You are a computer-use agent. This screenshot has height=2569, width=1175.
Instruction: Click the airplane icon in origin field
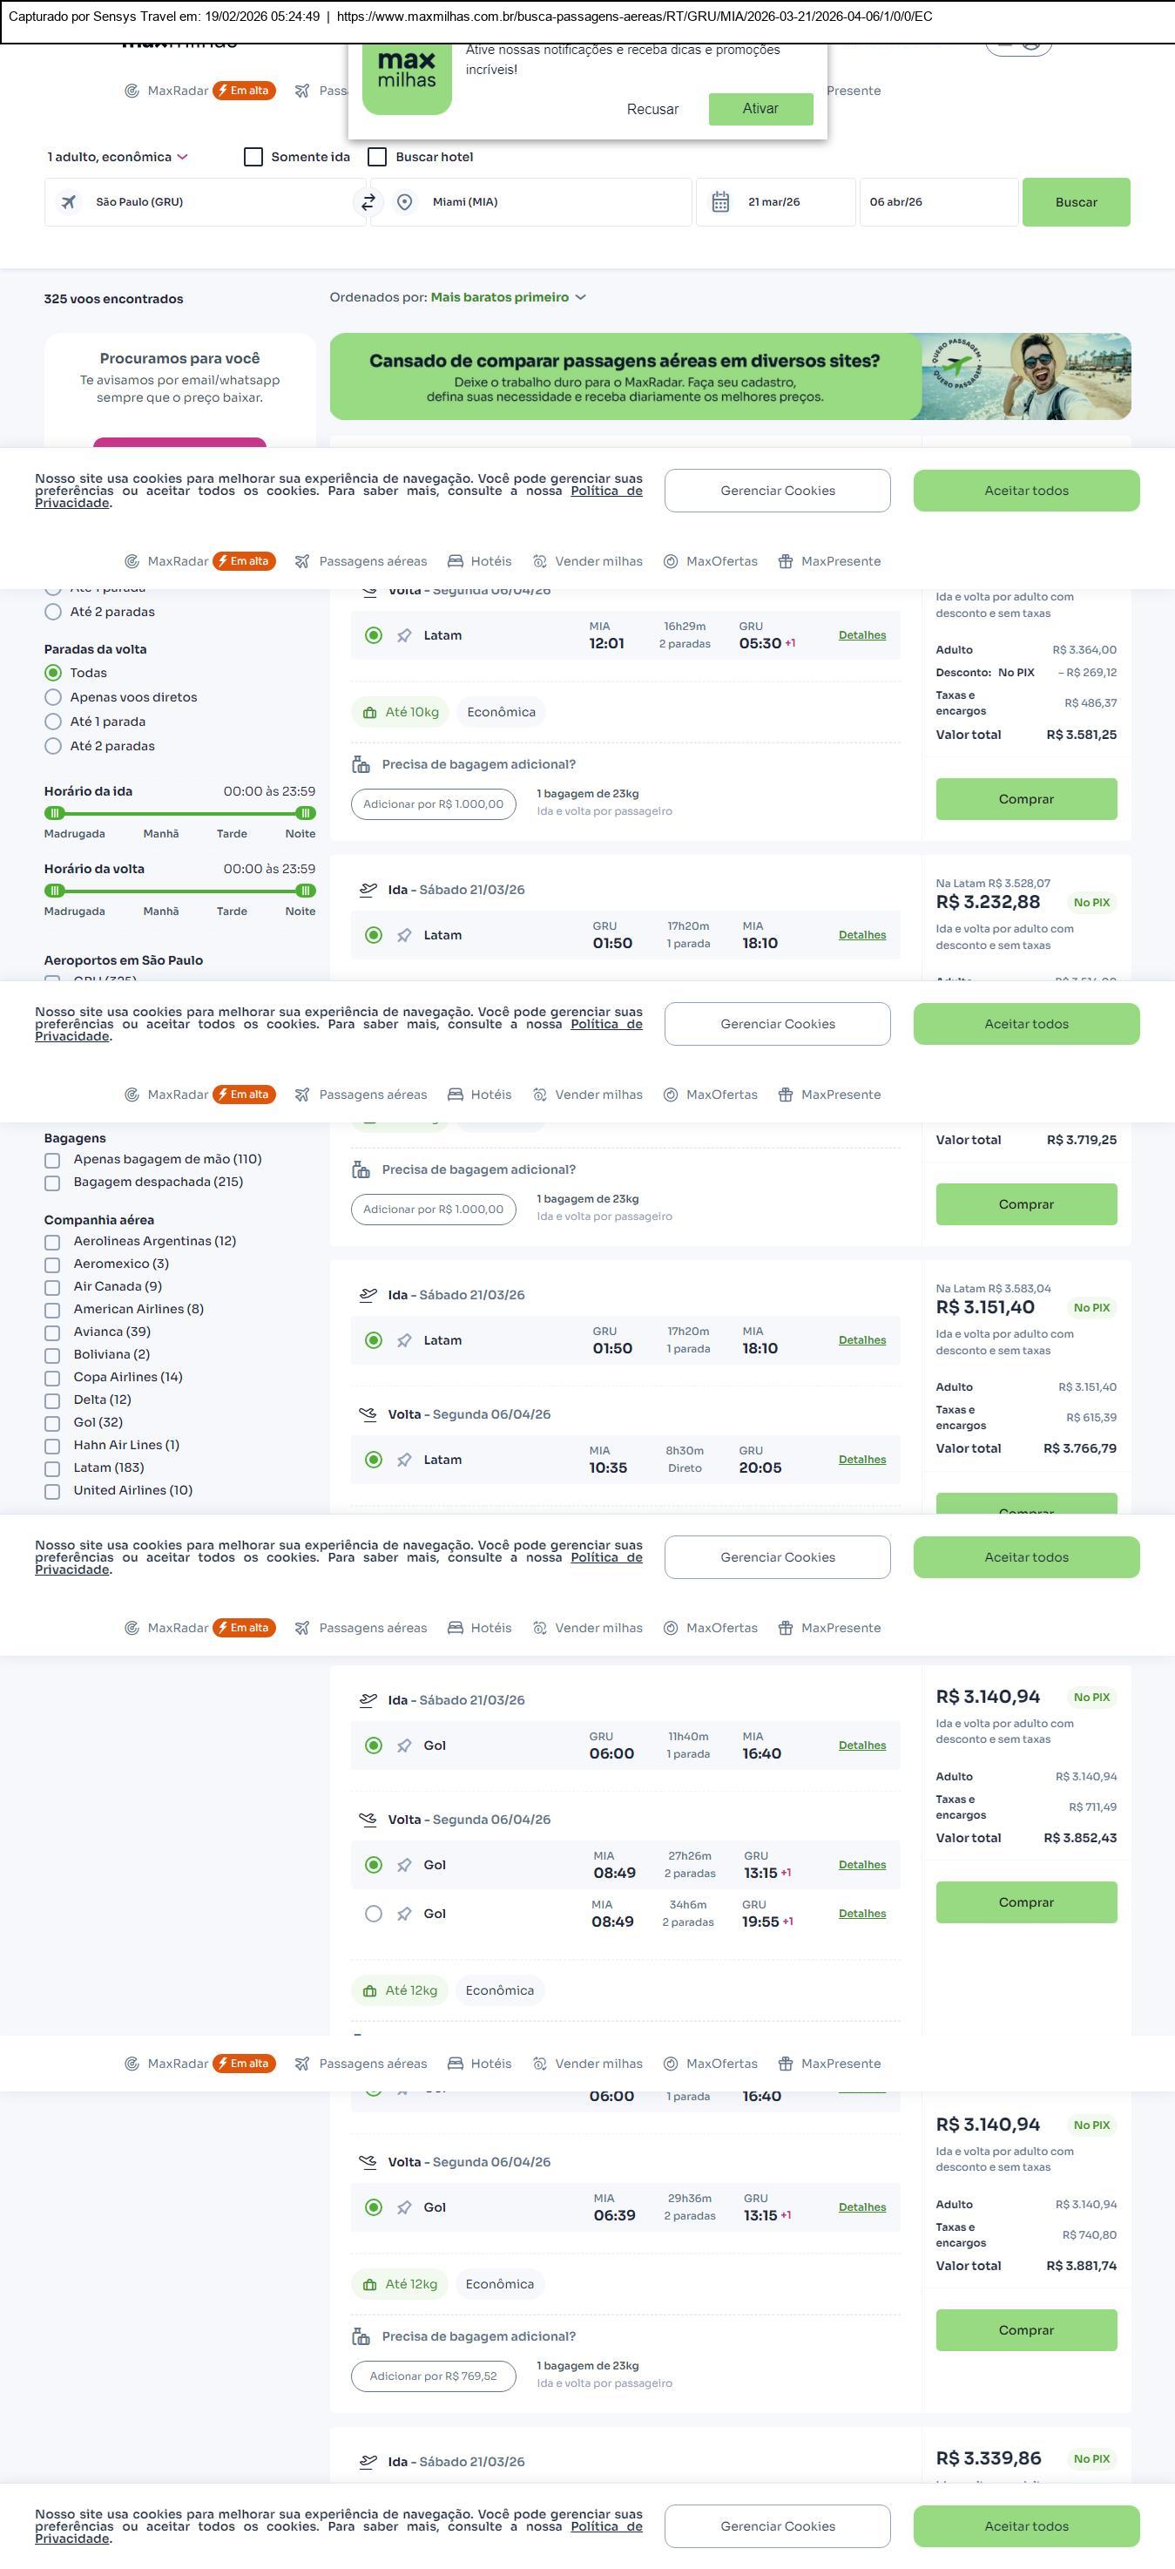[x=69, y=202]
